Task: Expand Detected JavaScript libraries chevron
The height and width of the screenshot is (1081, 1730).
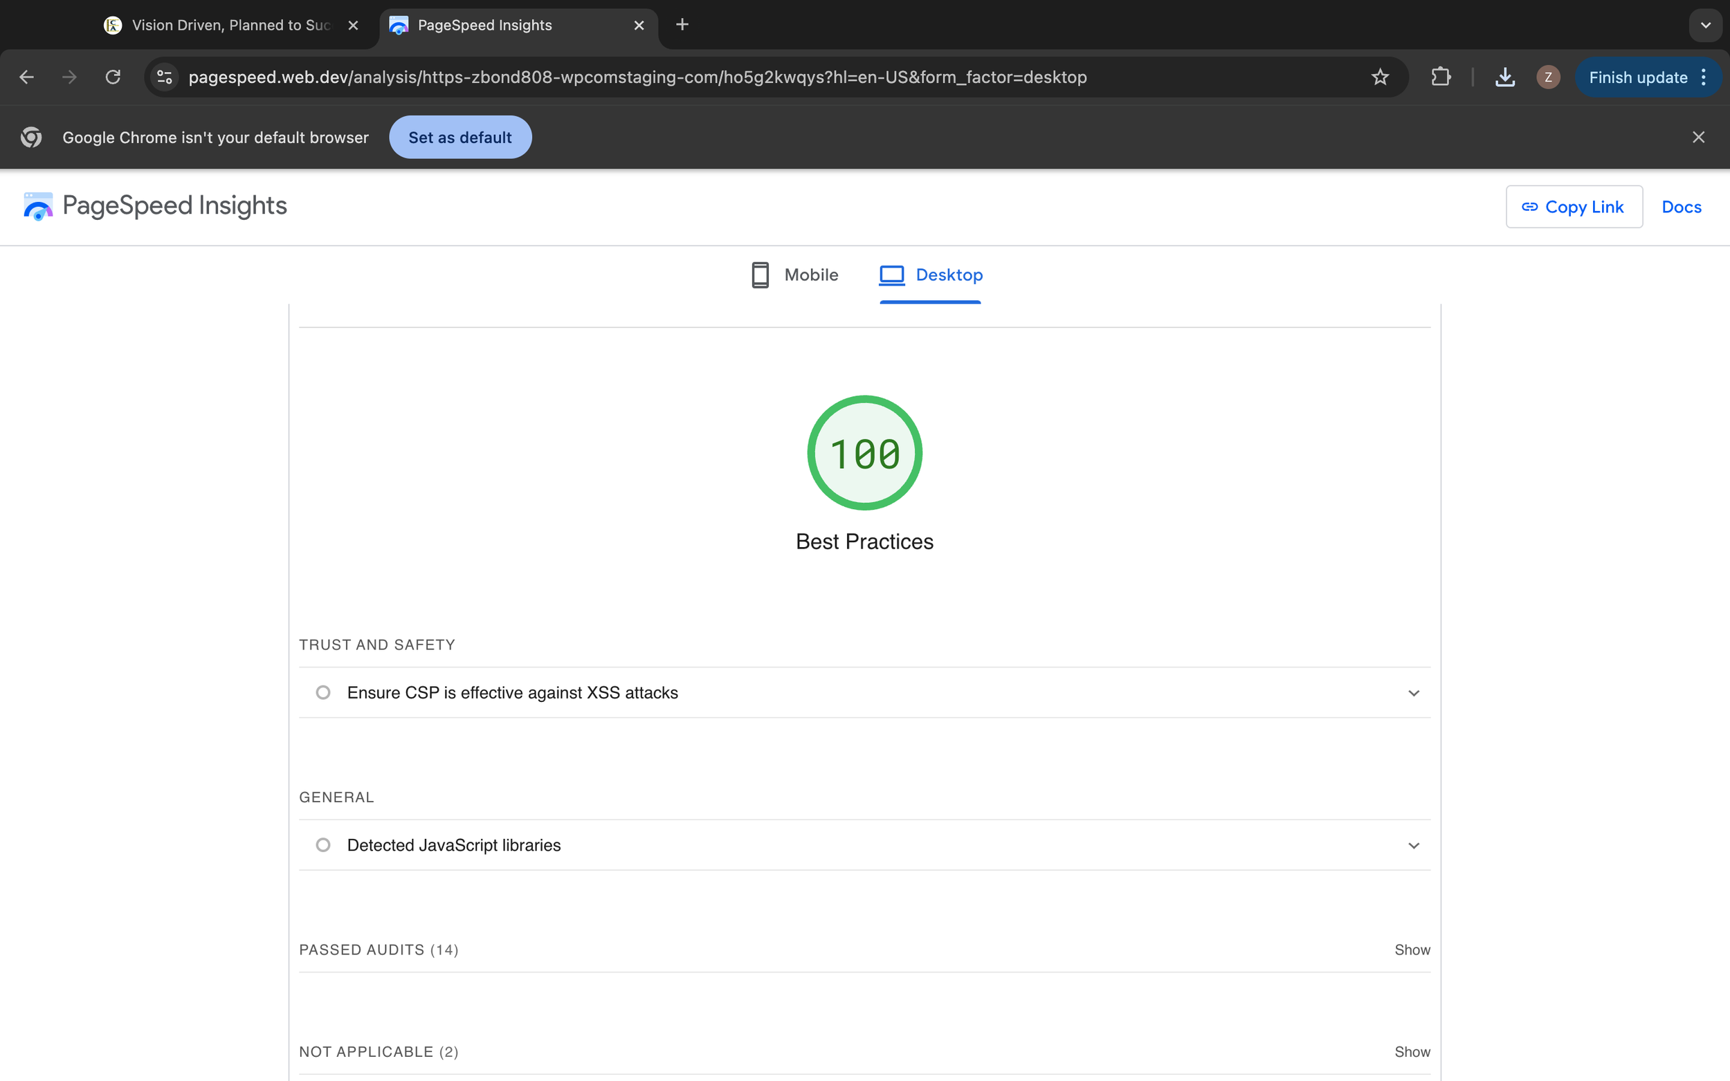Action: pyautogui.click(x=1413, y=845)
